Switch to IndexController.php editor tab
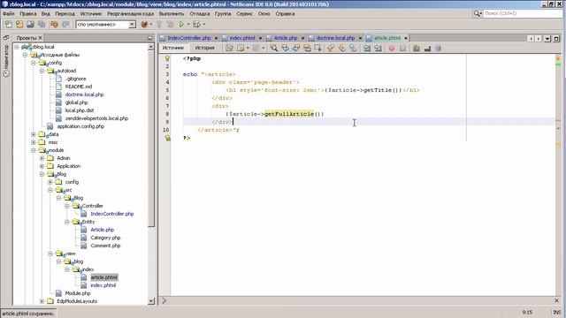566x318 pixels. [188, 38]
